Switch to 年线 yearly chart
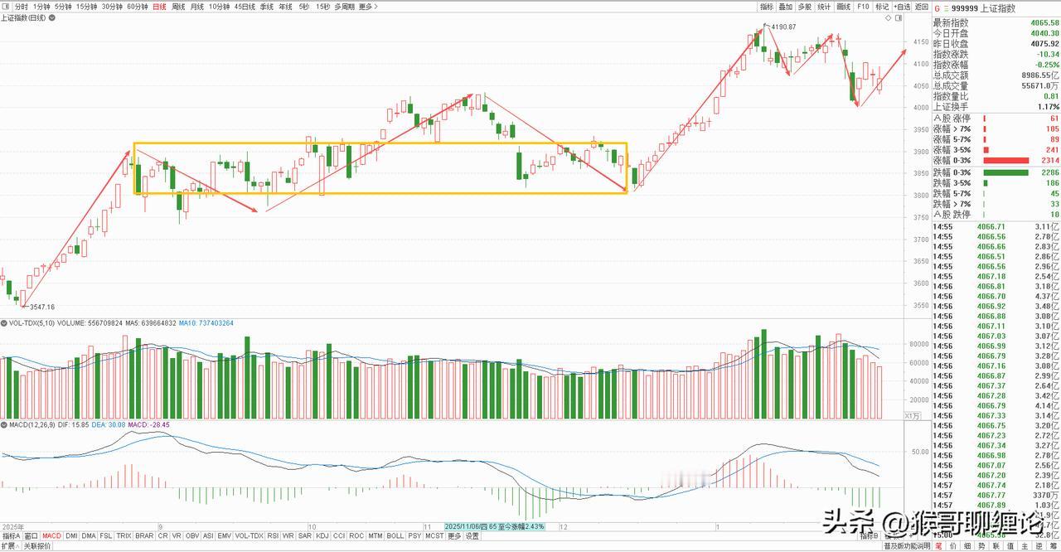The image size is (1061, 552). (x=285, y=7)
